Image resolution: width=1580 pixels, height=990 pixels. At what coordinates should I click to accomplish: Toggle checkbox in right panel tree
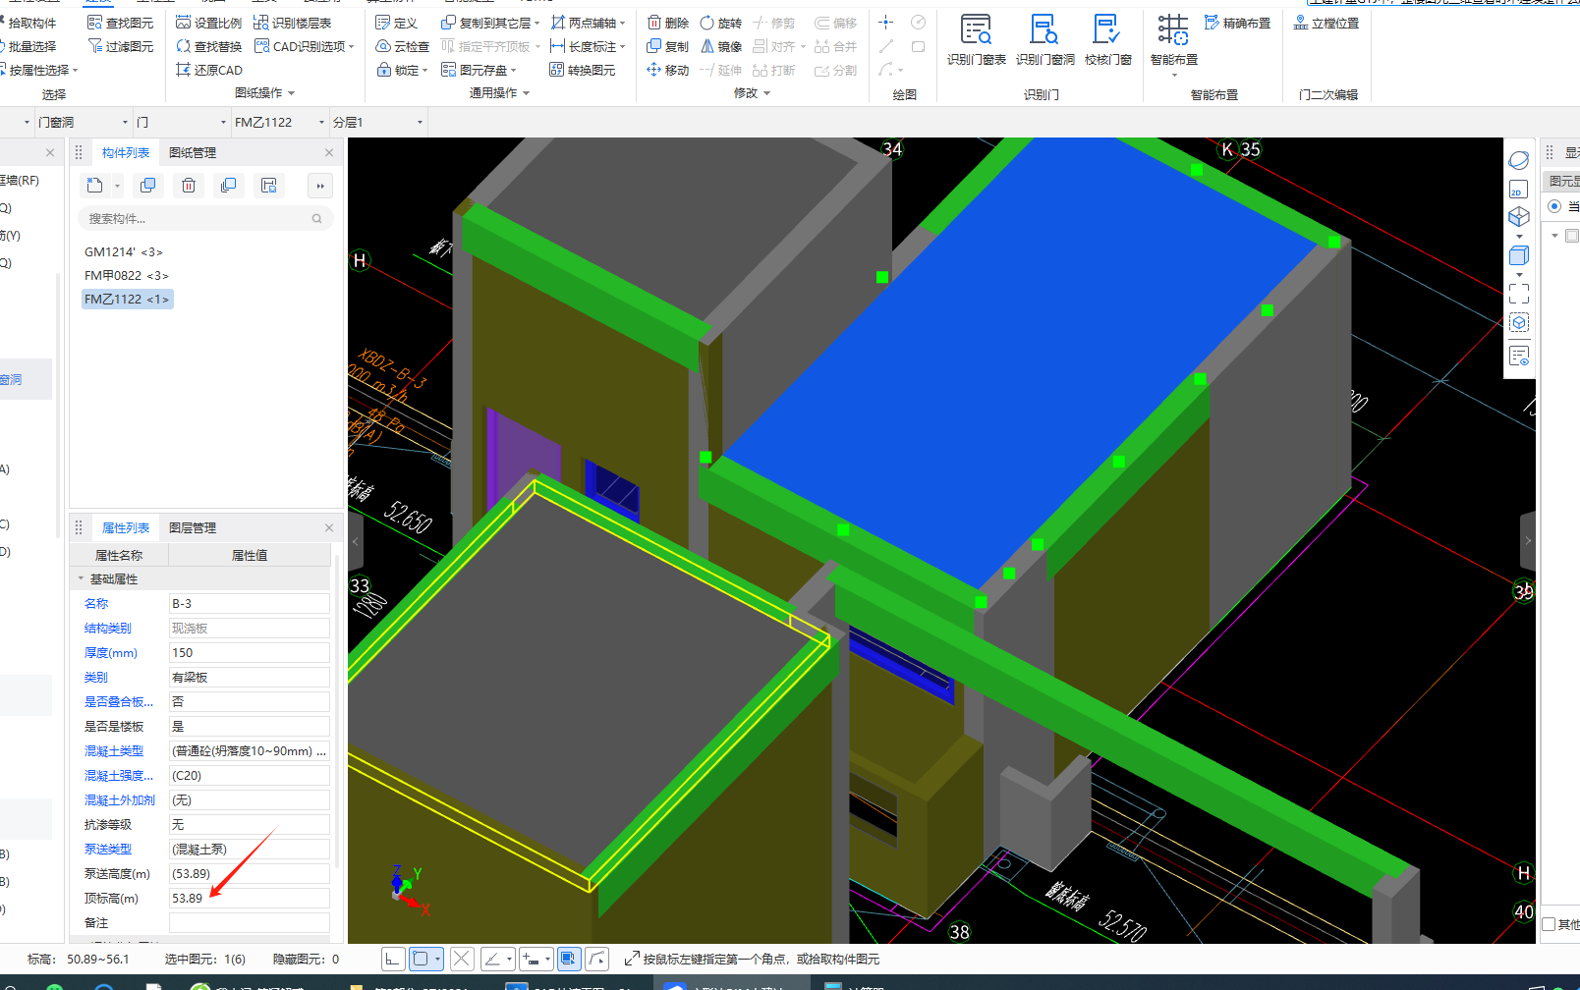[1572, 236]
